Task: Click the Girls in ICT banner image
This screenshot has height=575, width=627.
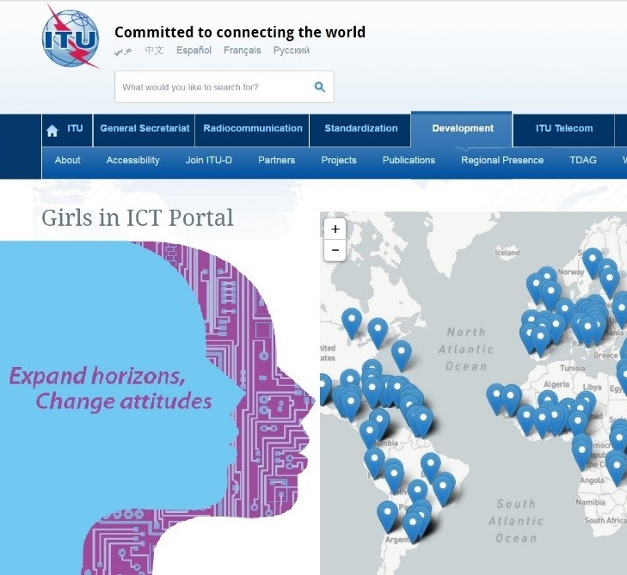Action: click(157, 407)
